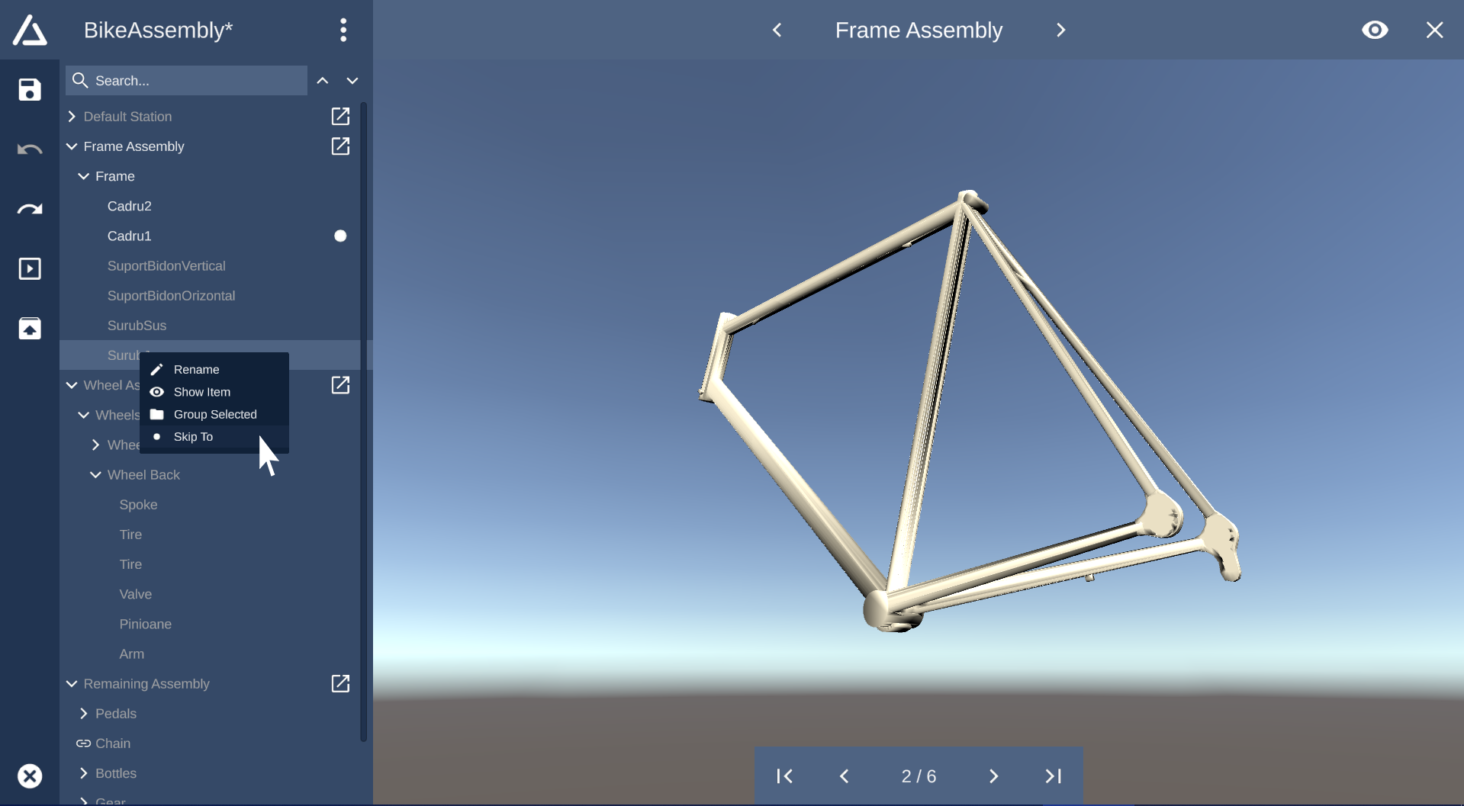Open Wheel Assembly station link icon
Viewport: 1464px width, 806px height.
coord(340,385)
